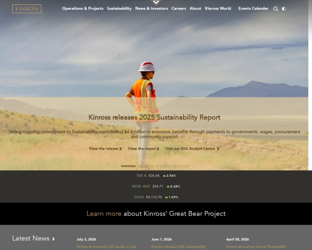Open News & Investors menu

152,8
